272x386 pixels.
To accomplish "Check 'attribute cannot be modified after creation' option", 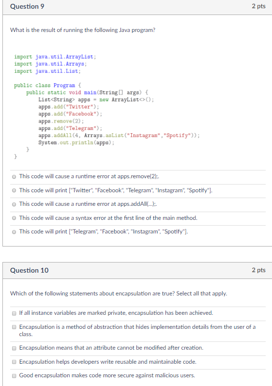I will tap(14, 348).
